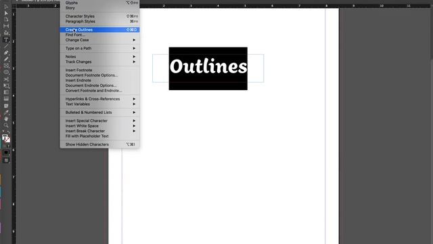The image size is (433, 244).
Task: Toggle Formatting Affects Text button
Action: 8,146
